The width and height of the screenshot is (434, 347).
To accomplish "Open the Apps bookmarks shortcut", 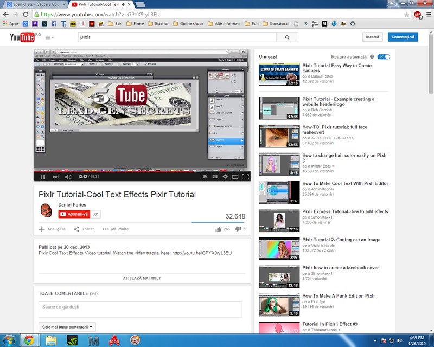I will 10,24.
